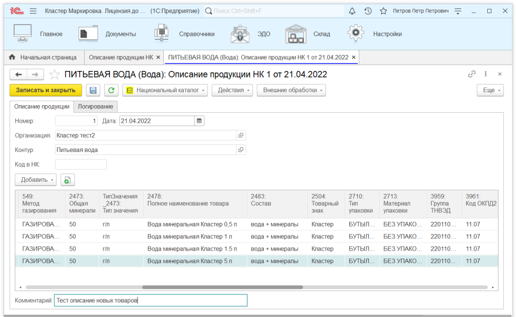
Task: Open notifications bell icon
Action: pyautogui.click(x=352, y=11)
